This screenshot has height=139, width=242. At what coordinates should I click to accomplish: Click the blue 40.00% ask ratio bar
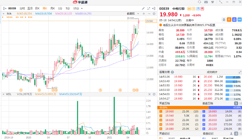coord(225,108)
